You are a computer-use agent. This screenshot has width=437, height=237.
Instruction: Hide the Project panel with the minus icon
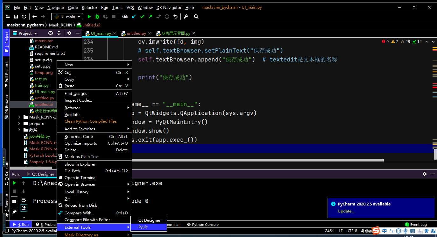click(78, 33)
